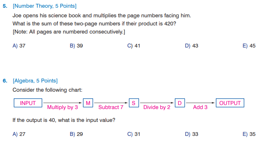Click the OUTPUT box in the chart

[x=230, y=103]
